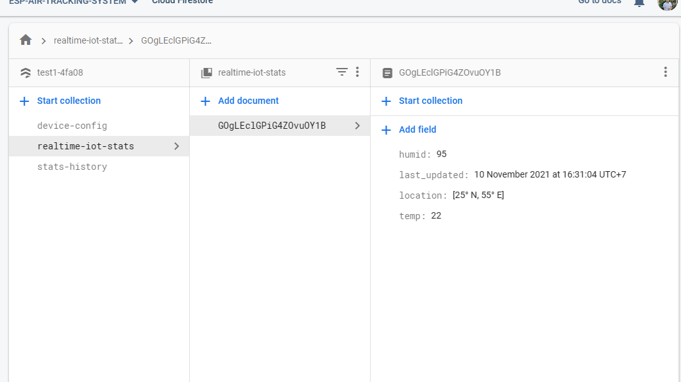Open the ESP-AIR-TRACKING-SYSTEM project dropdown
The width and height of the screenshot is (681, 382).
click(135, 2)
